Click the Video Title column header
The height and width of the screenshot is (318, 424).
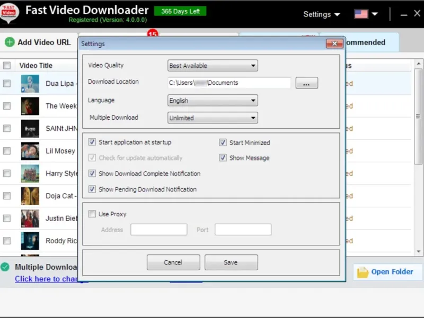36,65
